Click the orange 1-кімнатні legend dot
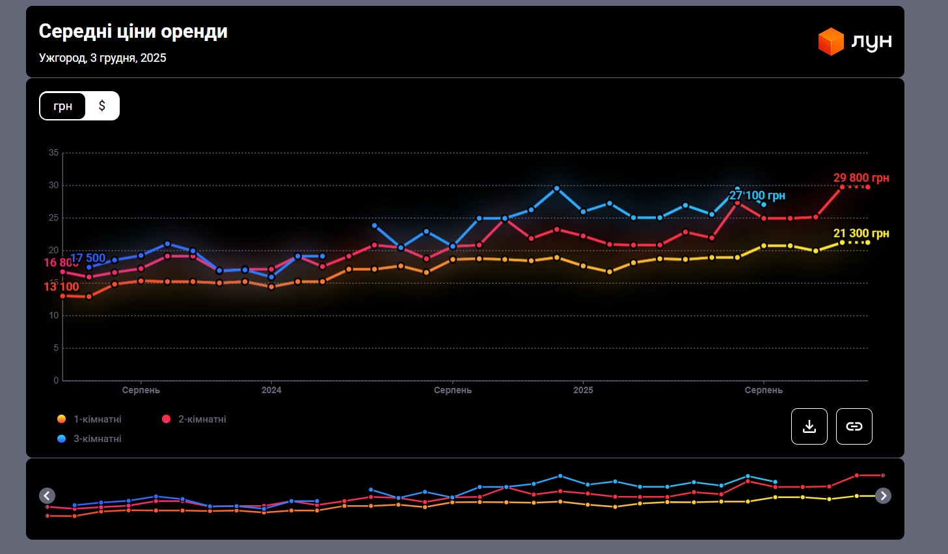This screenshot has height=554, width=948. (x=61, y=419)
